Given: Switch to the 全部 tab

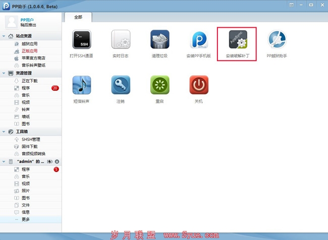Looking at the screenshot, I should pos(78,17).
